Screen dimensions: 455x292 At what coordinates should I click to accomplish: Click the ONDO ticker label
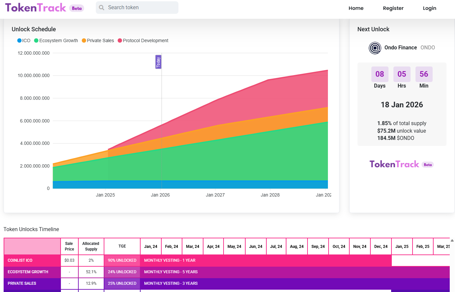428,48
